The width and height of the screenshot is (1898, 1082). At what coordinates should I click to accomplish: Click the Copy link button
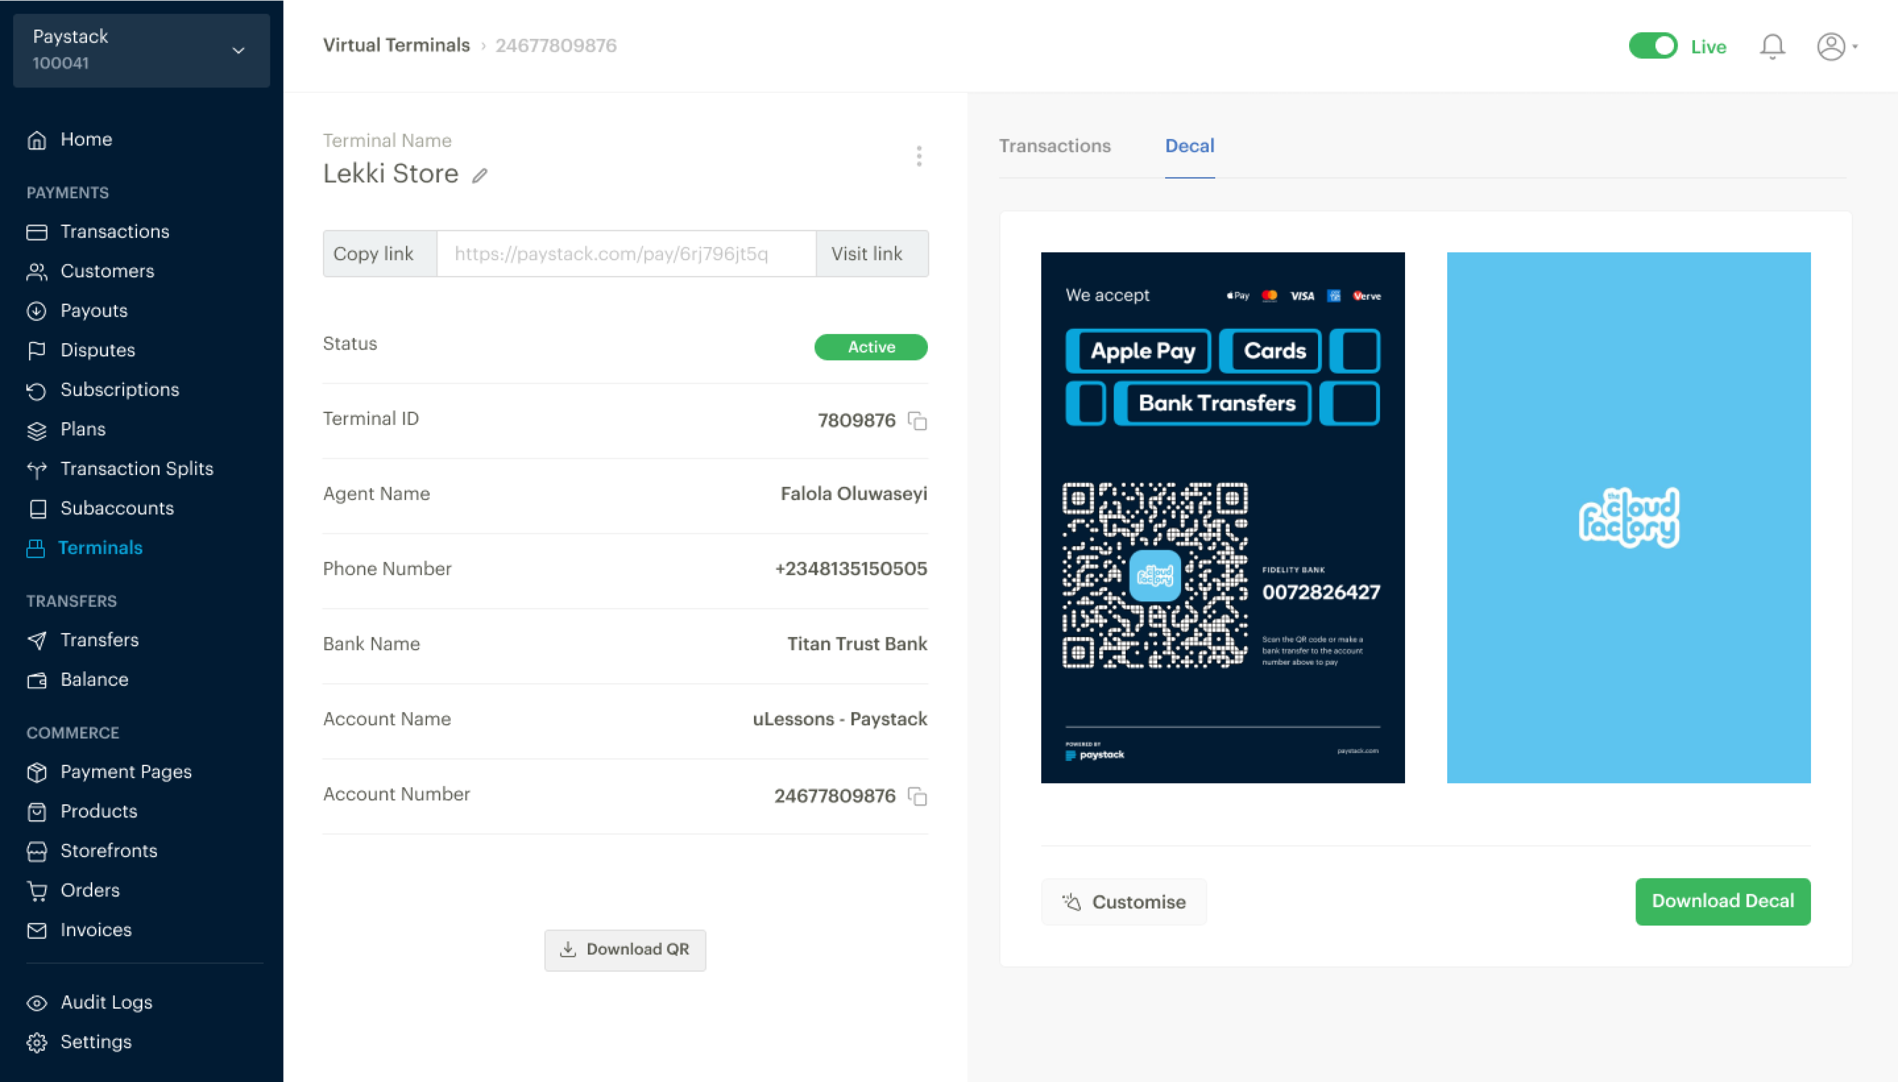point(374,253)
